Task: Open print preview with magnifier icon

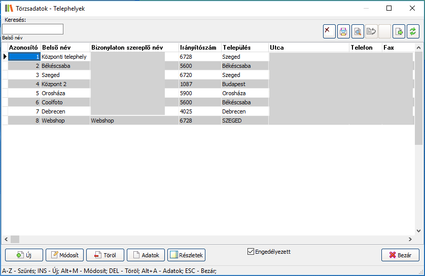Action: (357, 31)
